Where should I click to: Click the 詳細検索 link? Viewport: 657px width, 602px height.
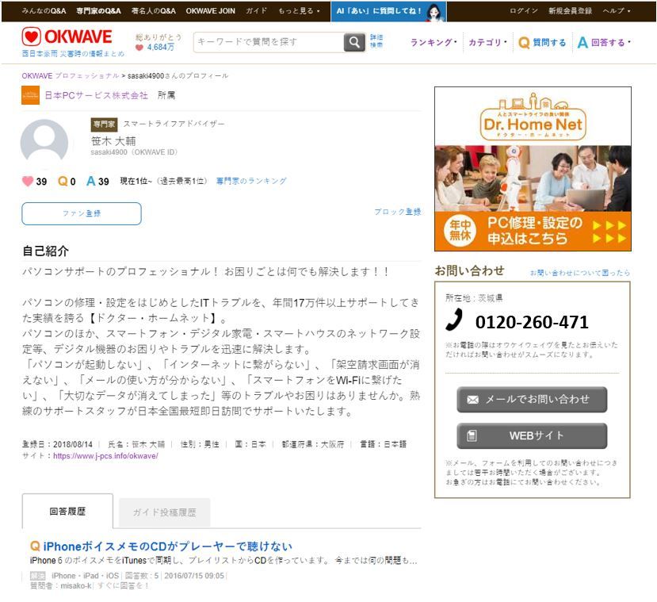pyautogui.click(x=376, y=41)
